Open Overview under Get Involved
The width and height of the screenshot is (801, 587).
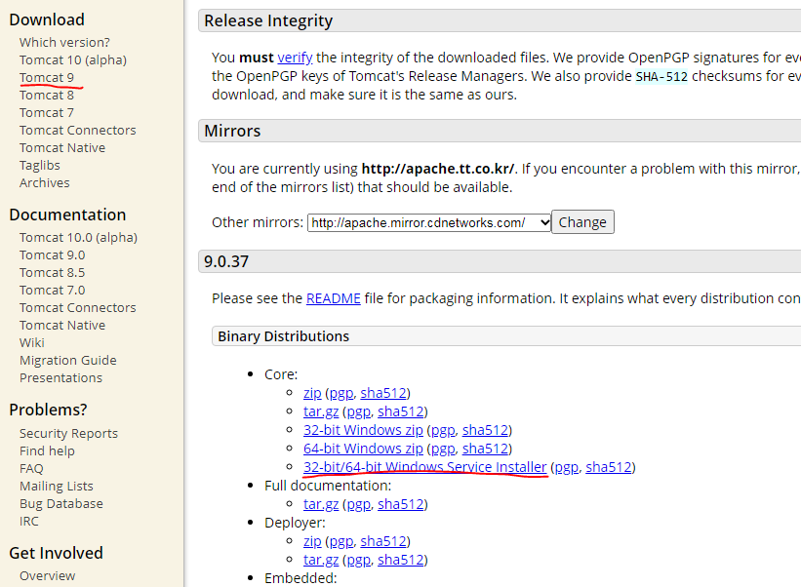(48, 575)
